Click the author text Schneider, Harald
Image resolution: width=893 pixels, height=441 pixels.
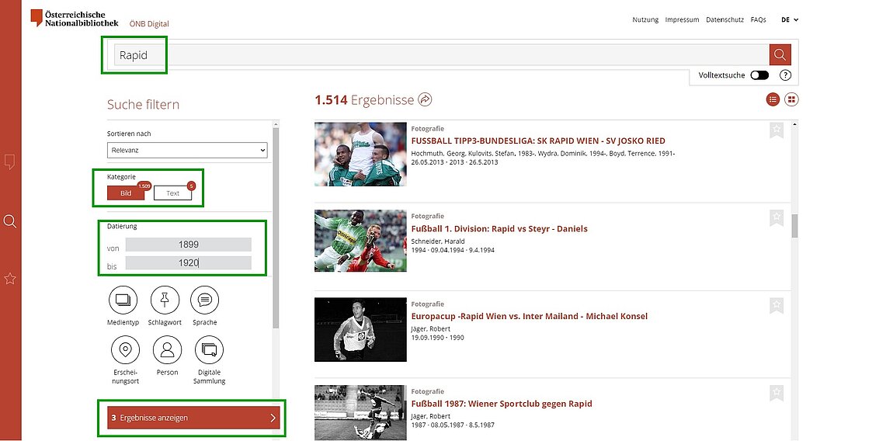click(x=437, y=241)
